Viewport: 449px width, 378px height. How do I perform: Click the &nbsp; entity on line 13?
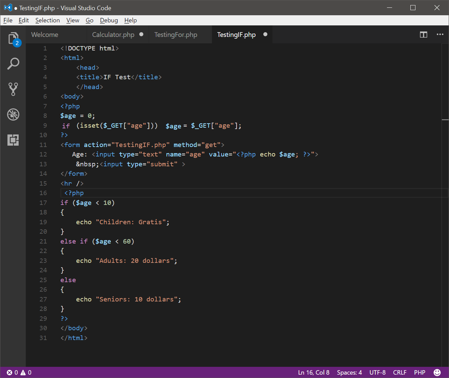[x=87, y=164]
